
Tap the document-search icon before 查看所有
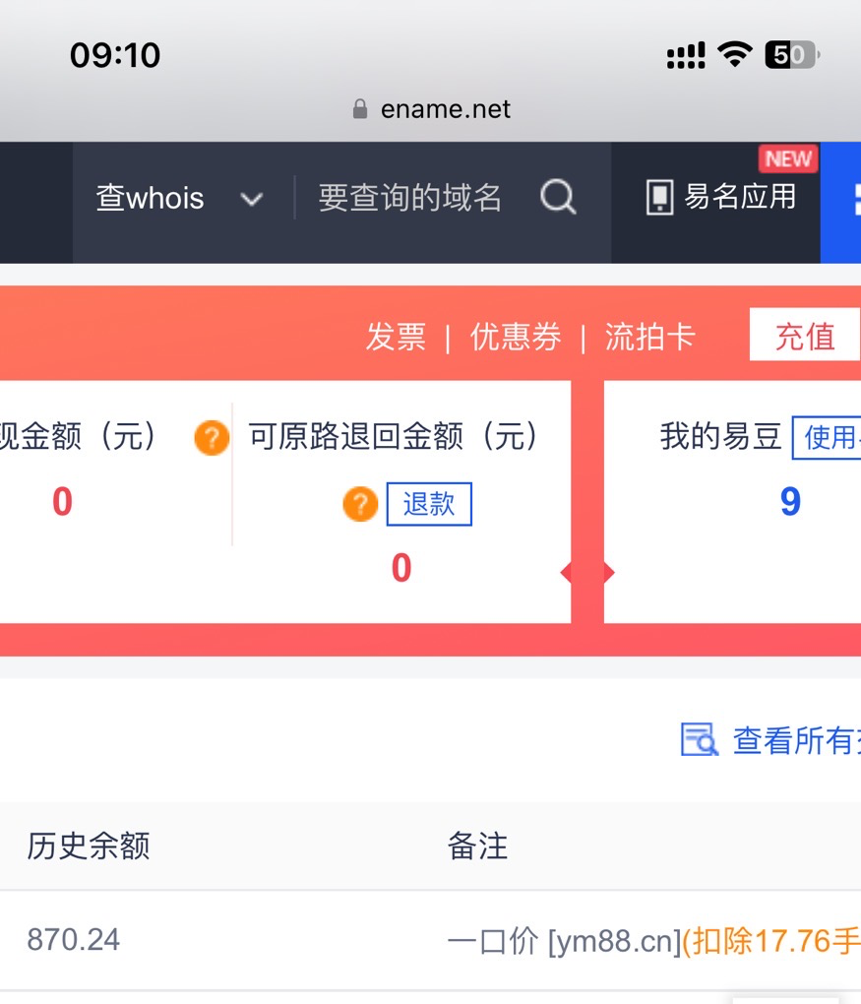(x=700, y=740)
